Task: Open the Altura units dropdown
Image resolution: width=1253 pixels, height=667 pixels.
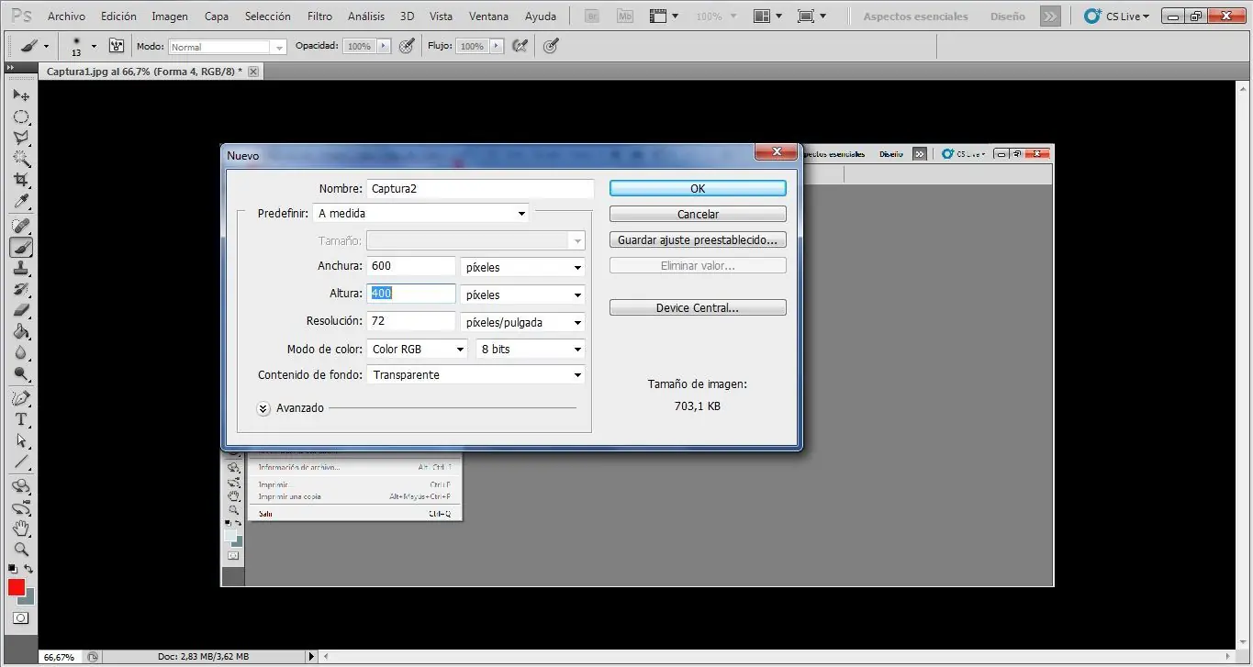Action: point(522,295)
